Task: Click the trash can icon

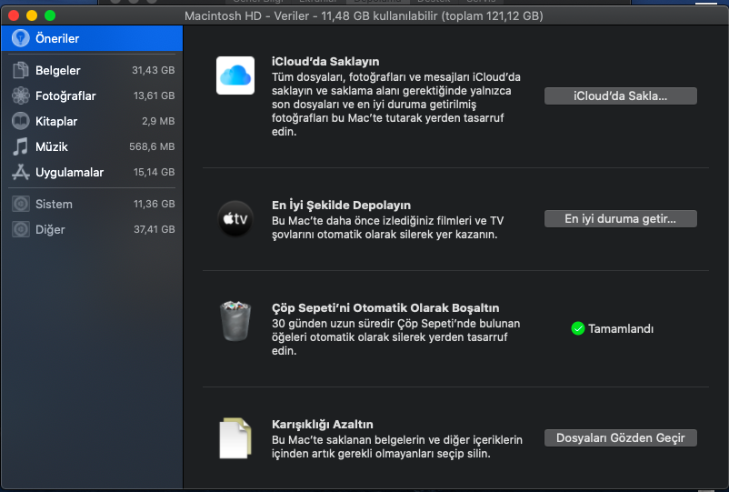Action: tap(235, 321)
